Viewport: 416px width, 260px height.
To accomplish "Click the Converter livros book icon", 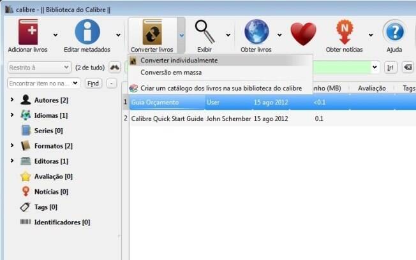I will (152, 32).
